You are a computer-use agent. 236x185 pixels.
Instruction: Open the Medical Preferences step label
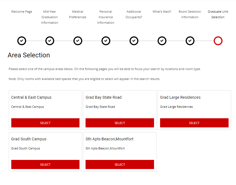click(78, 14)
